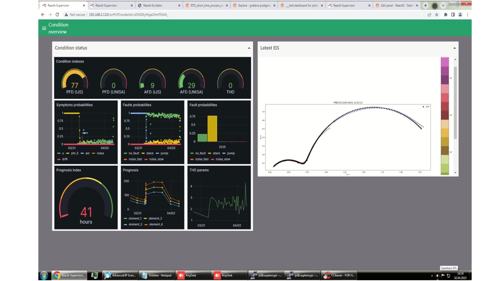Switch to the Explore grafana-postgres tab
This screenshot has height=281, width=501.
coord(254,5)
